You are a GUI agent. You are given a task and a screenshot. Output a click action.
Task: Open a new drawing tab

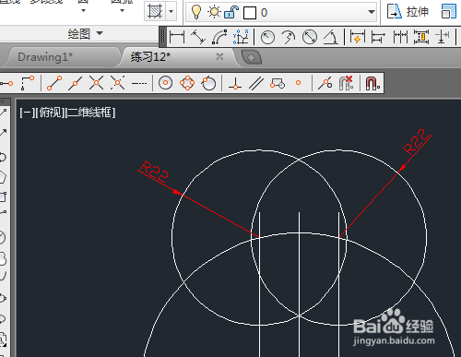click(x=252, y=57)
